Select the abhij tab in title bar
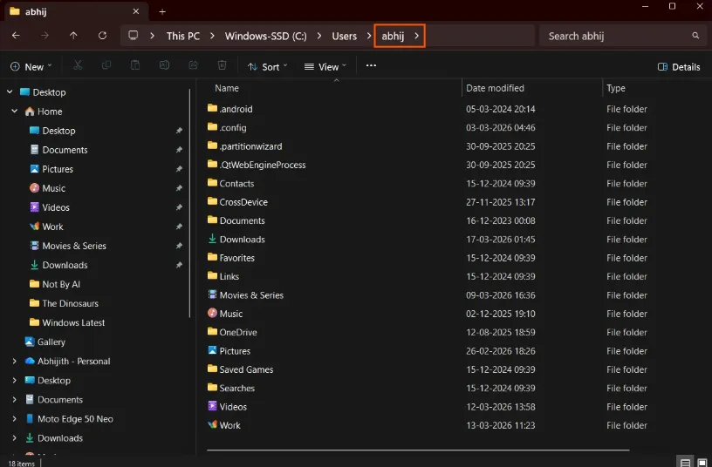 70,11
